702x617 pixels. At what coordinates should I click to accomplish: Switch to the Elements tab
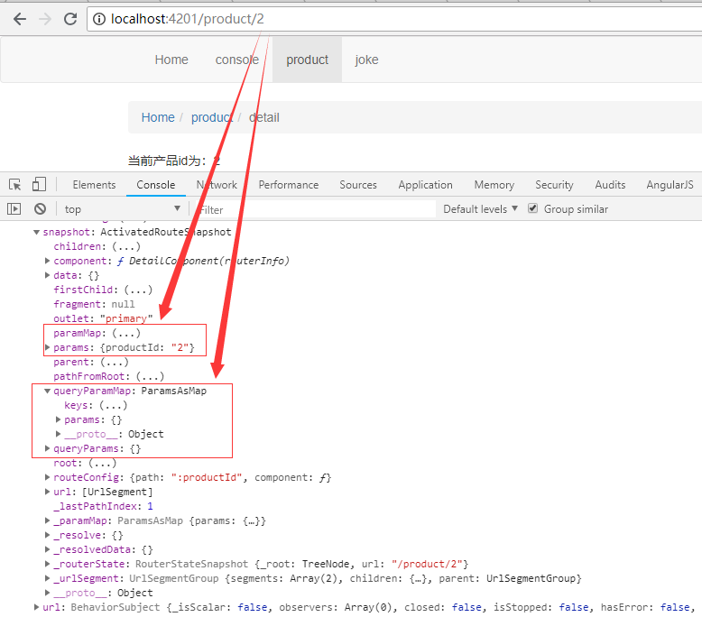coord(94,184)
